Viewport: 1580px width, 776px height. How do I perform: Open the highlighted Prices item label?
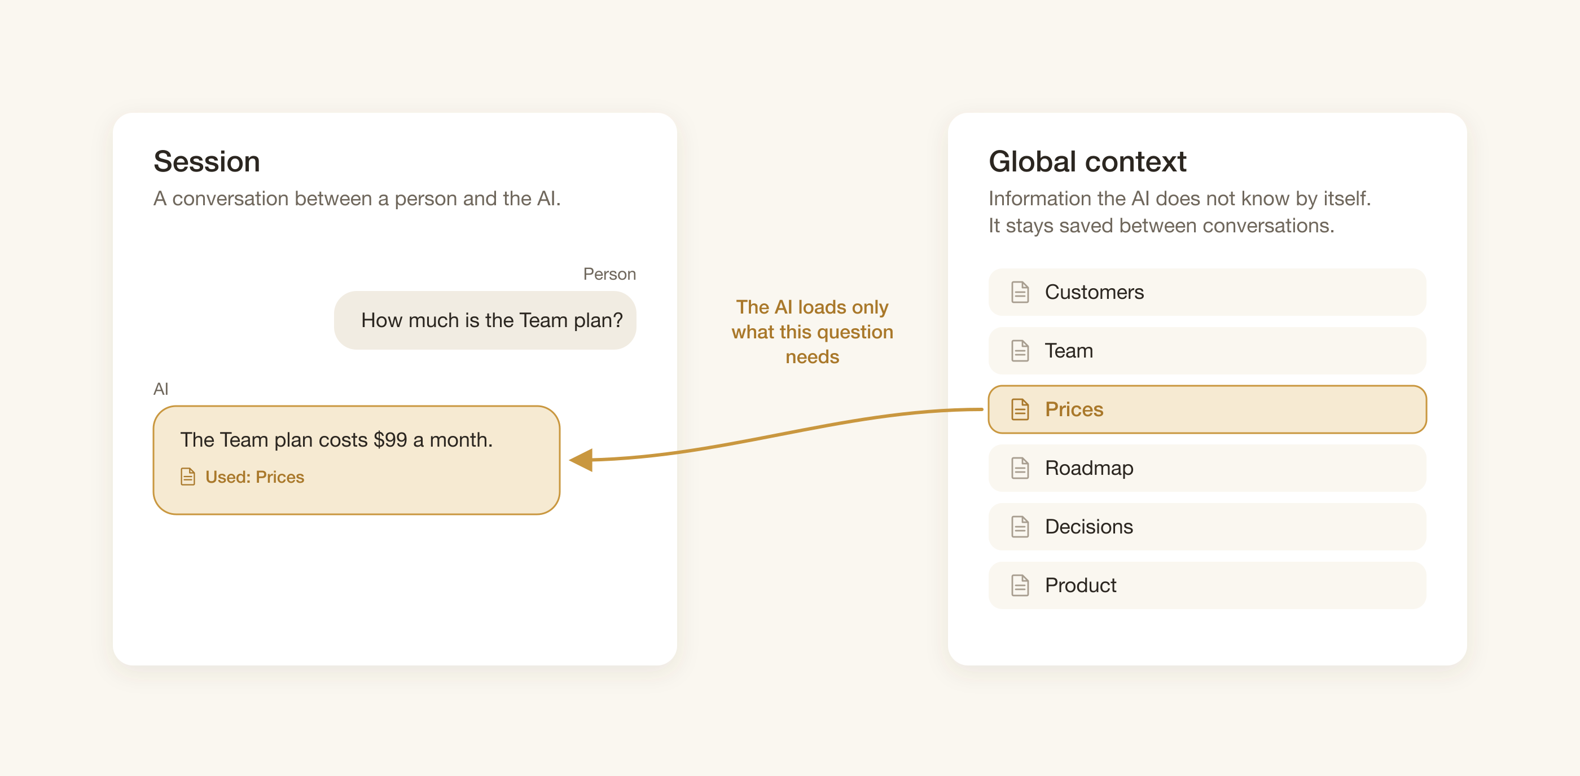pos(1073,409)
